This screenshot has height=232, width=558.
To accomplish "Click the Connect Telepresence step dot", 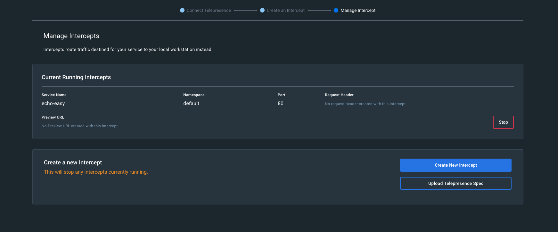I will point(182,10).
